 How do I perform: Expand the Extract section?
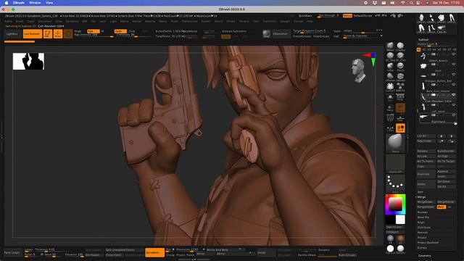coord(422,247)
